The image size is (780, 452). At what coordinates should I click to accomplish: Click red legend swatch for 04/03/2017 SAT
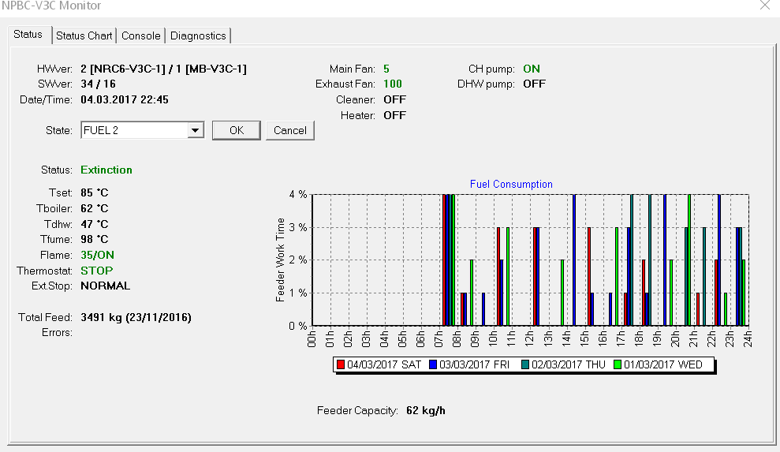pos(341,364)
